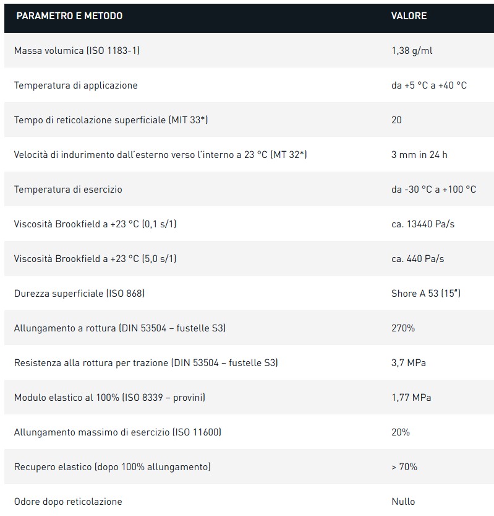Select the Viscosità Brookfield (5,0 s/1) label
Screen dimensions: 494x516
coord(95,258)
